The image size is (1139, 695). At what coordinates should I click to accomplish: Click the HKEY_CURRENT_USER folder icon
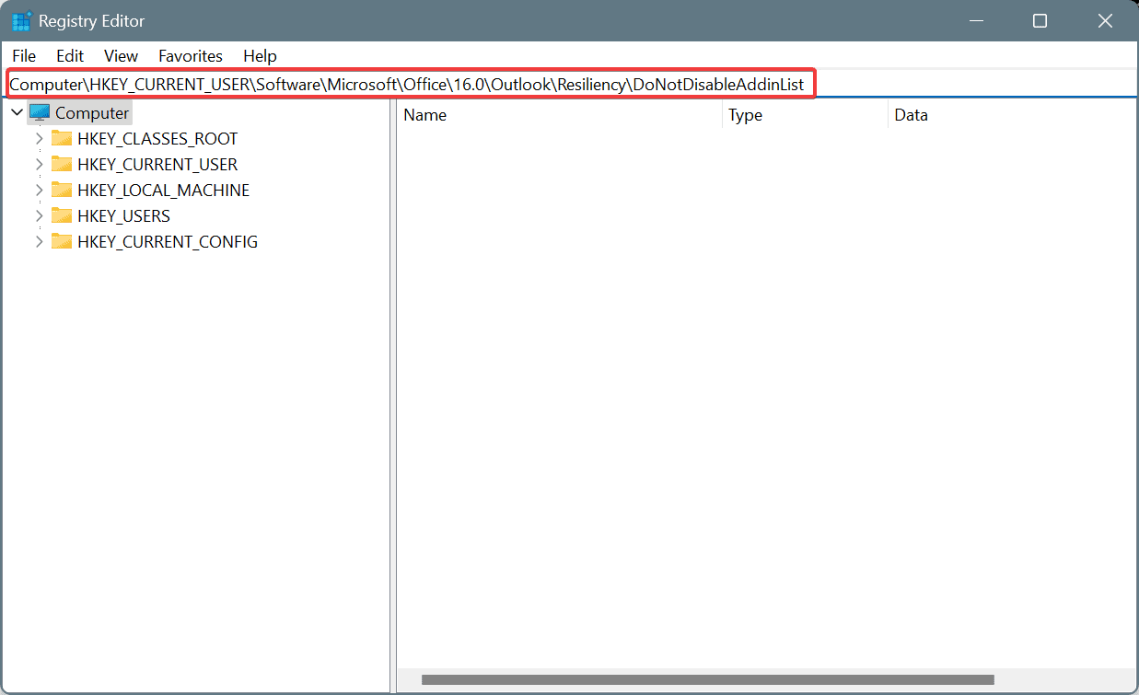62,165
